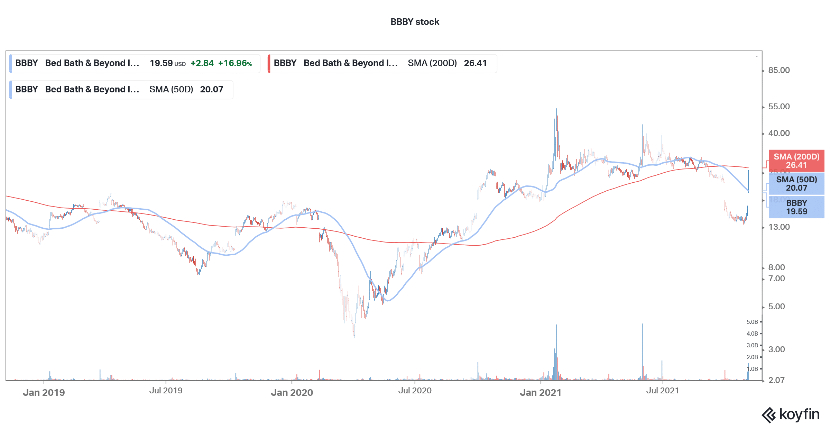Click the 'Jul 2020' date axis label
Image resolution: width=830 pixels, height=429 pixels.
click(x=415, y=391)
